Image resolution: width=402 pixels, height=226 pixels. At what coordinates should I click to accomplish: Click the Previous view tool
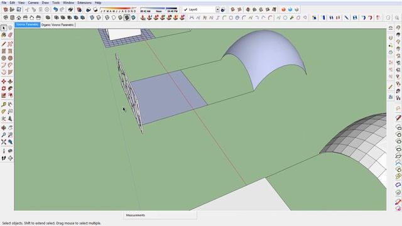[10, 142]
